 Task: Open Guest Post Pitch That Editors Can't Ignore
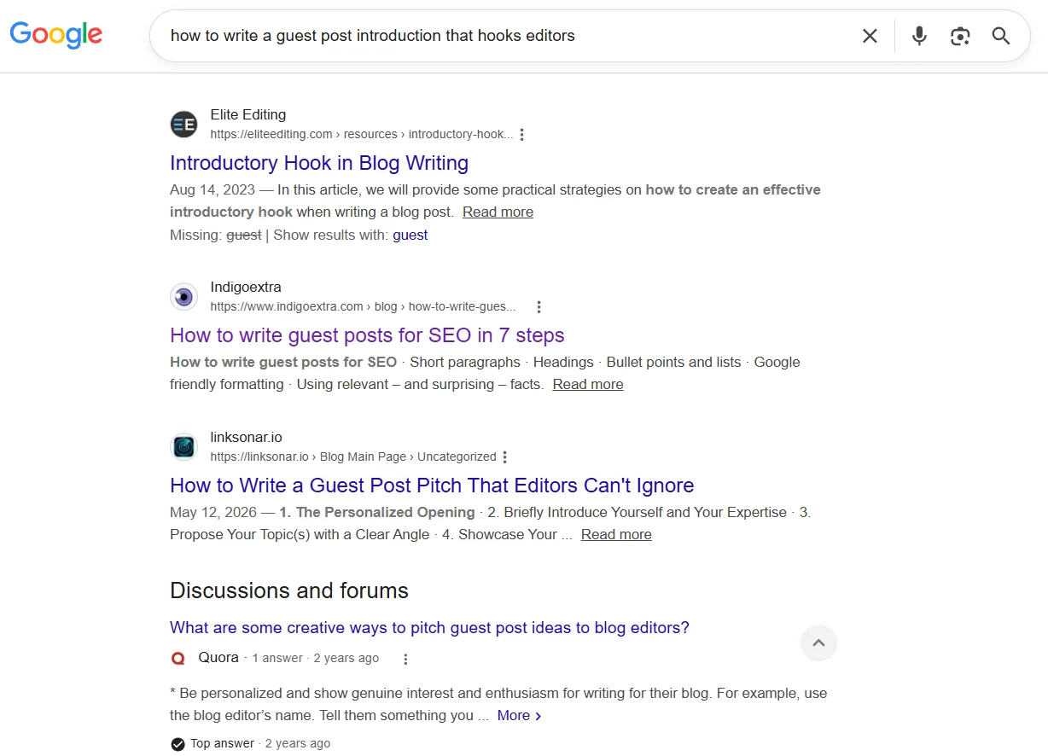[x=432, y=486]
